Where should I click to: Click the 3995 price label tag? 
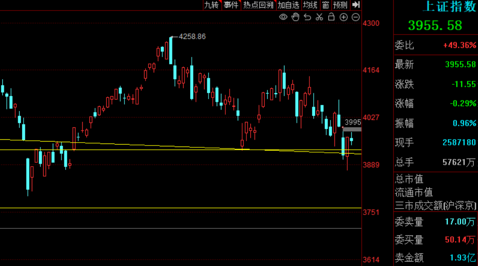(353, 122)
